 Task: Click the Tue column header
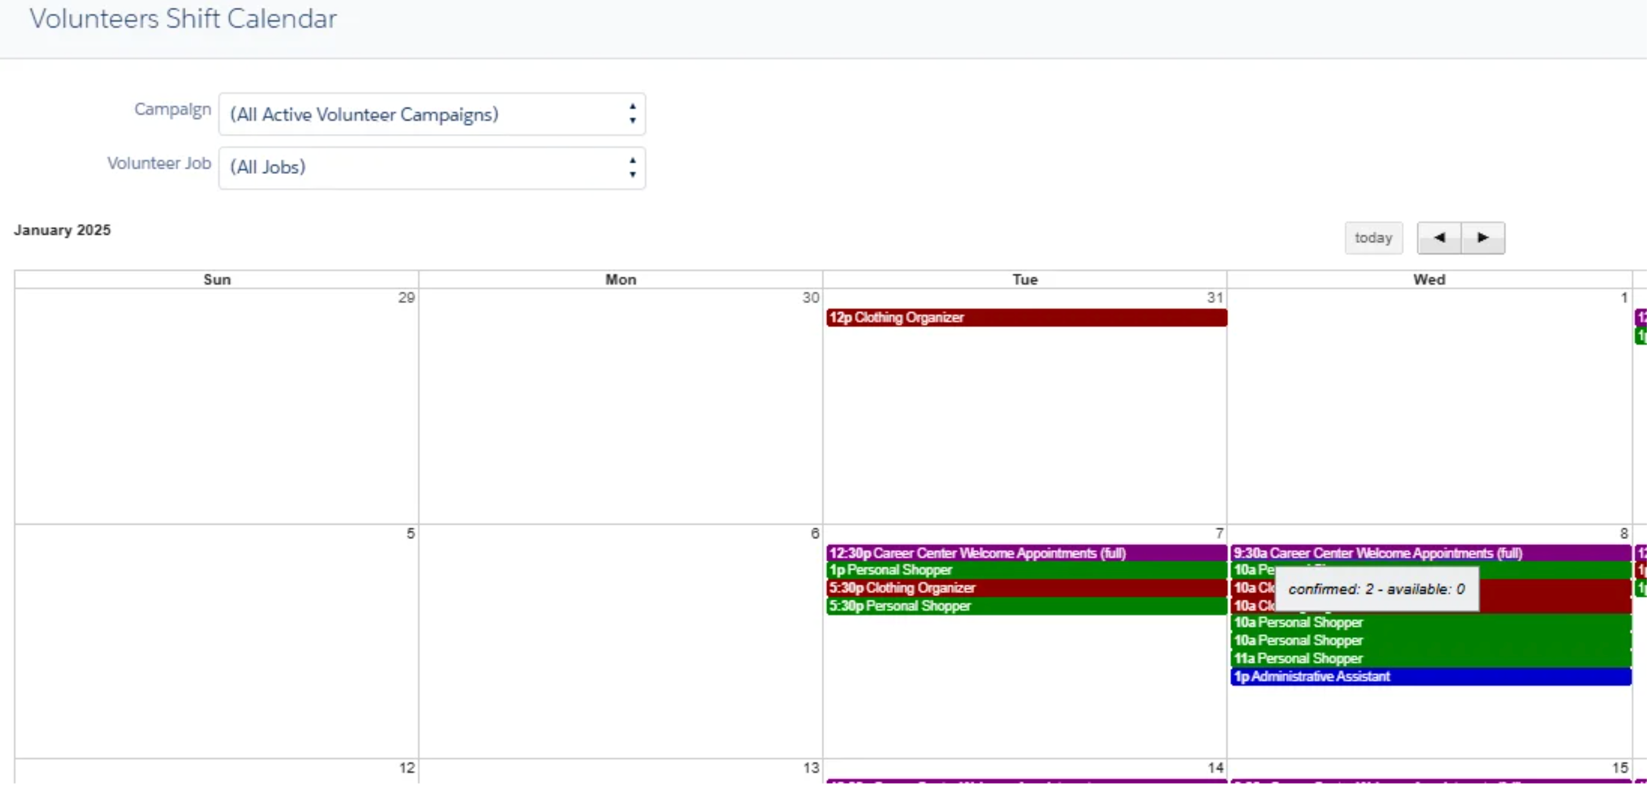[1025, 280]
